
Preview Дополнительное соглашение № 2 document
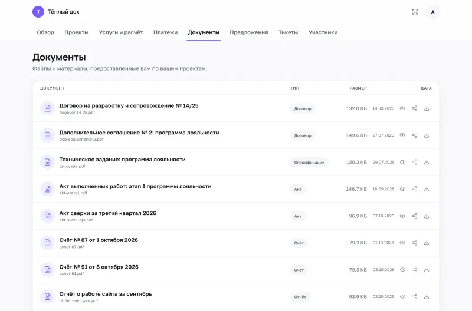point(402,135)
